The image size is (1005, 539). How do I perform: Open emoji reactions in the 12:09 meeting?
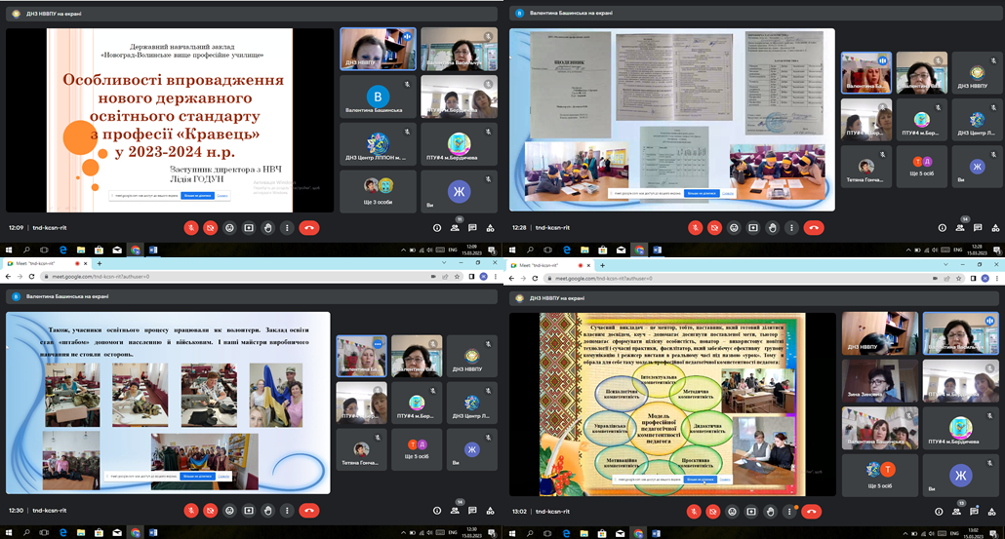(x=229, y=227)
